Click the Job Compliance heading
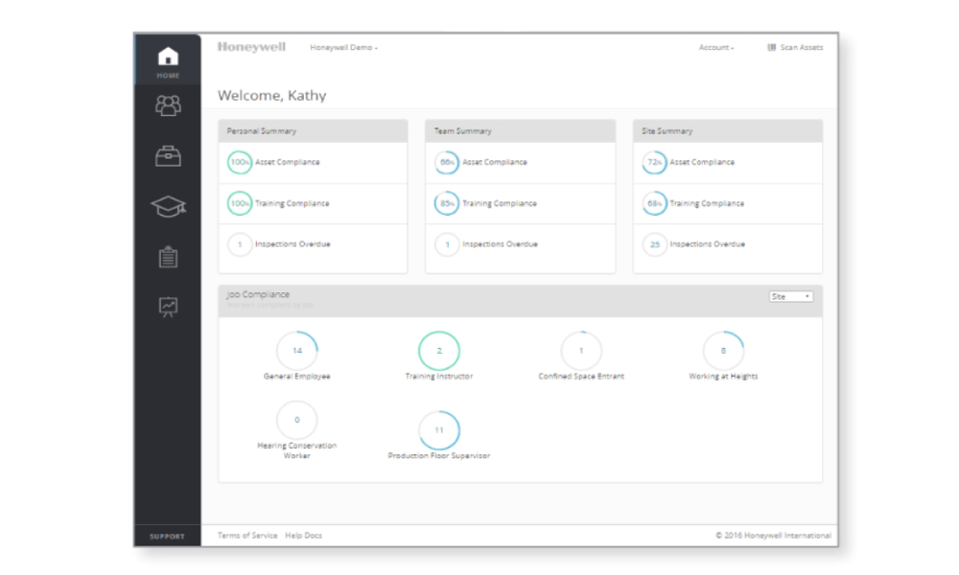 coord(257,294)
